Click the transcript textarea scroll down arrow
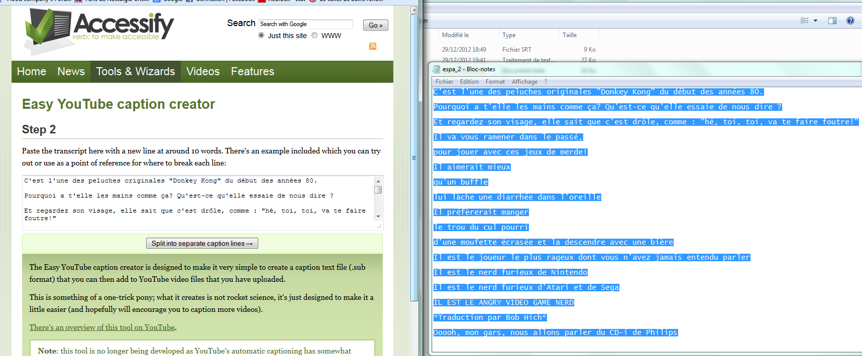862x356 pixels. tap(378, 217)
